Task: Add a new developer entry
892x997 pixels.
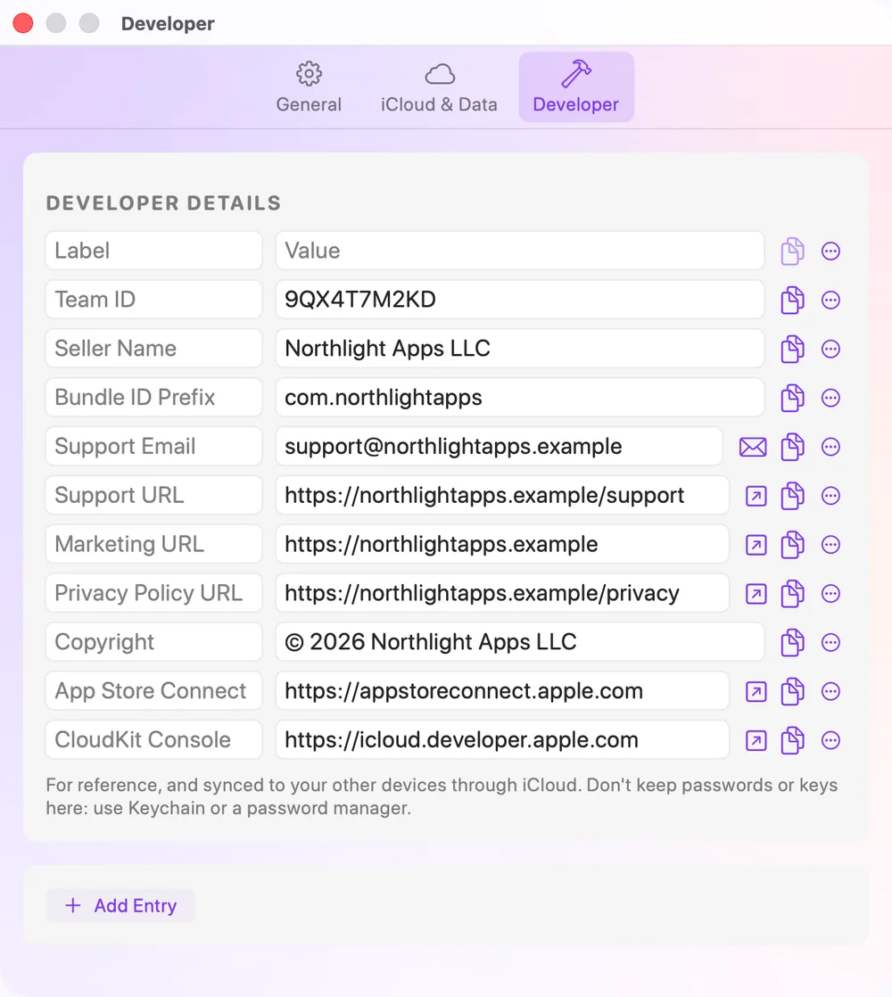Action: point(120,905)
